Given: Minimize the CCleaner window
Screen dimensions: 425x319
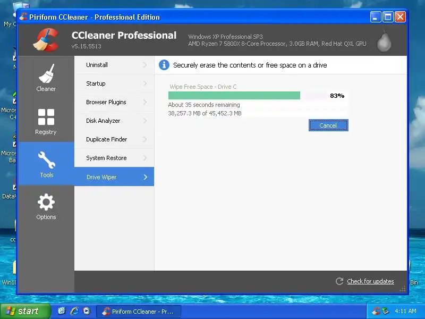Looking at the screenshot, I should click(376, 17).
